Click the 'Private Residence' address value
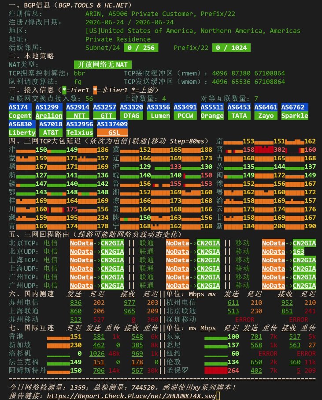322x400 pixels. click(x=118, y=39)
